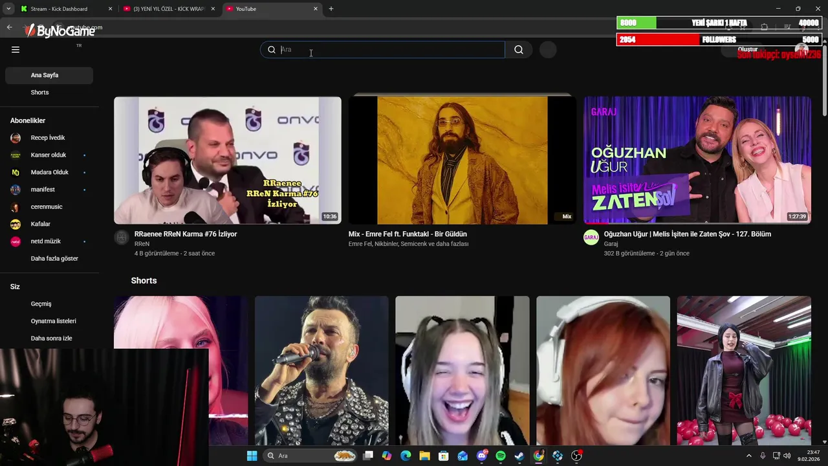Open the Recep İvedik subscription channel
Image resolution: width=828 pixels, height=466 pixels.
click(49, 138)
